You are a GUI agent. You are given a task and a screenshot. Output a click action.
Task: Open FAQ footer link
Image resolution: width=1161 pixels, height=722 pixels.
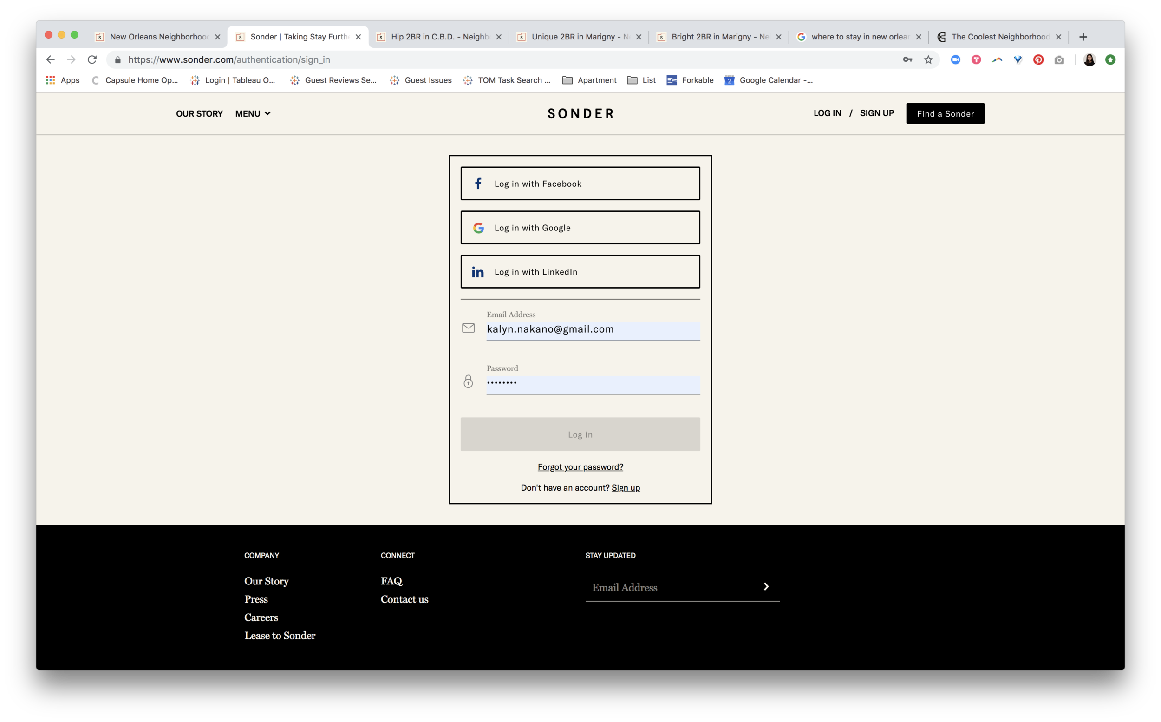click(x=391, y=581)
